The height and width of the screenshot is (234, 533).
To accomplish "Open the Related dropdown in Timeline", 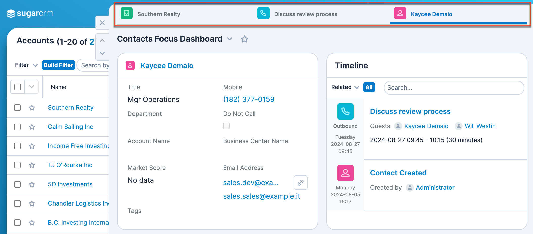I will pos(345,87).
